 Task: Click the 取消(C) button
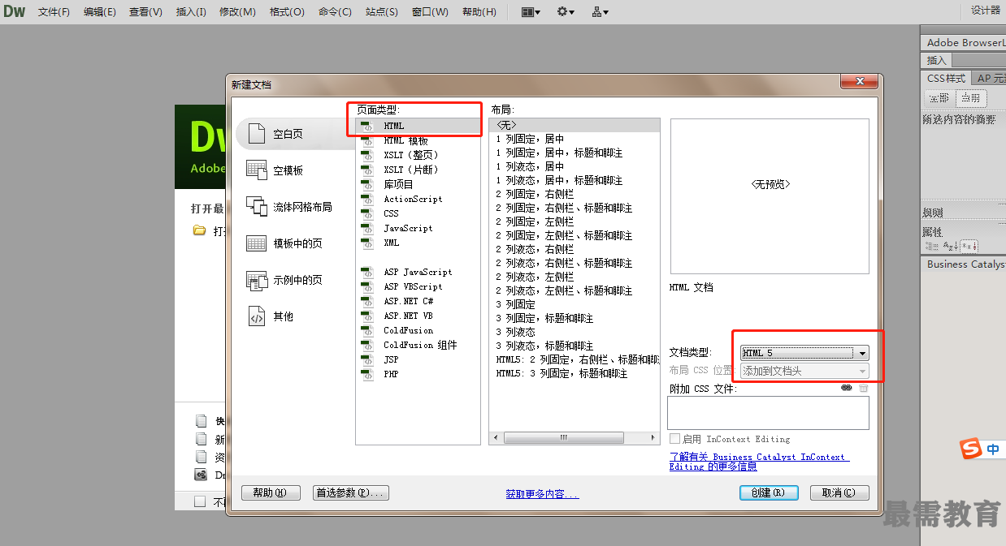tap(839, 492)
